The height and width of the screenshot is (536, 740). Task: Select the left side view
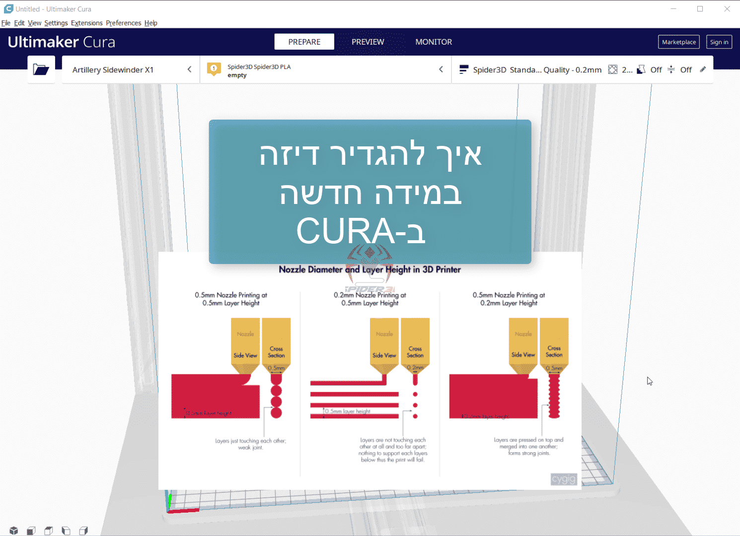point(66,530)
